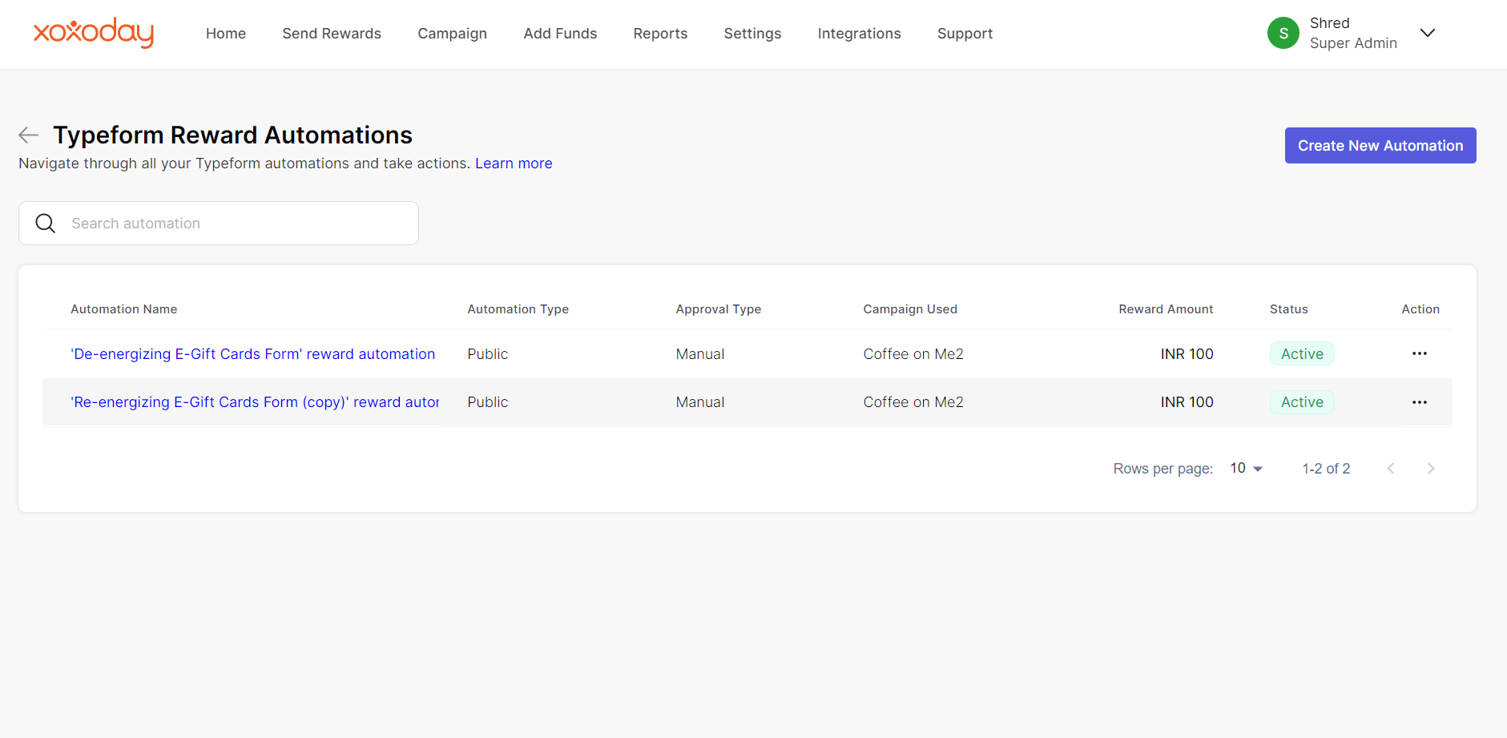Open 'Re-energizing E-Gift Cards Form (copy)' automation
1507x738 pixels.
pyautogui.click(x=255, y=402)
